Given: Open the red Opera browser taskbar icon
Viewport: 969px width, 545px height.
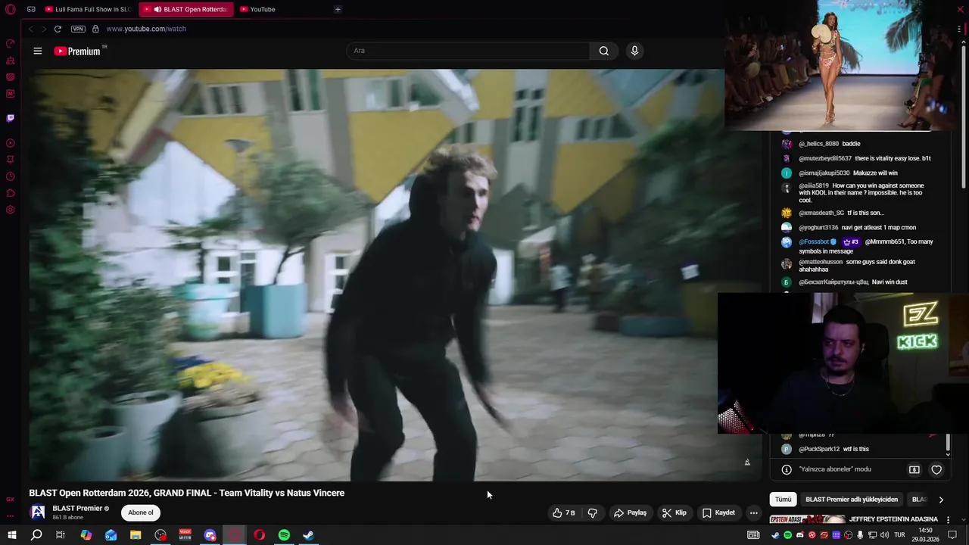Looking at the screenshot, I should click(259, 535).
